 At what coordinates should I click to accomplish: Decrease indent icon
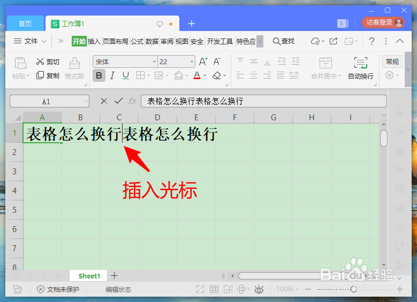282,61
